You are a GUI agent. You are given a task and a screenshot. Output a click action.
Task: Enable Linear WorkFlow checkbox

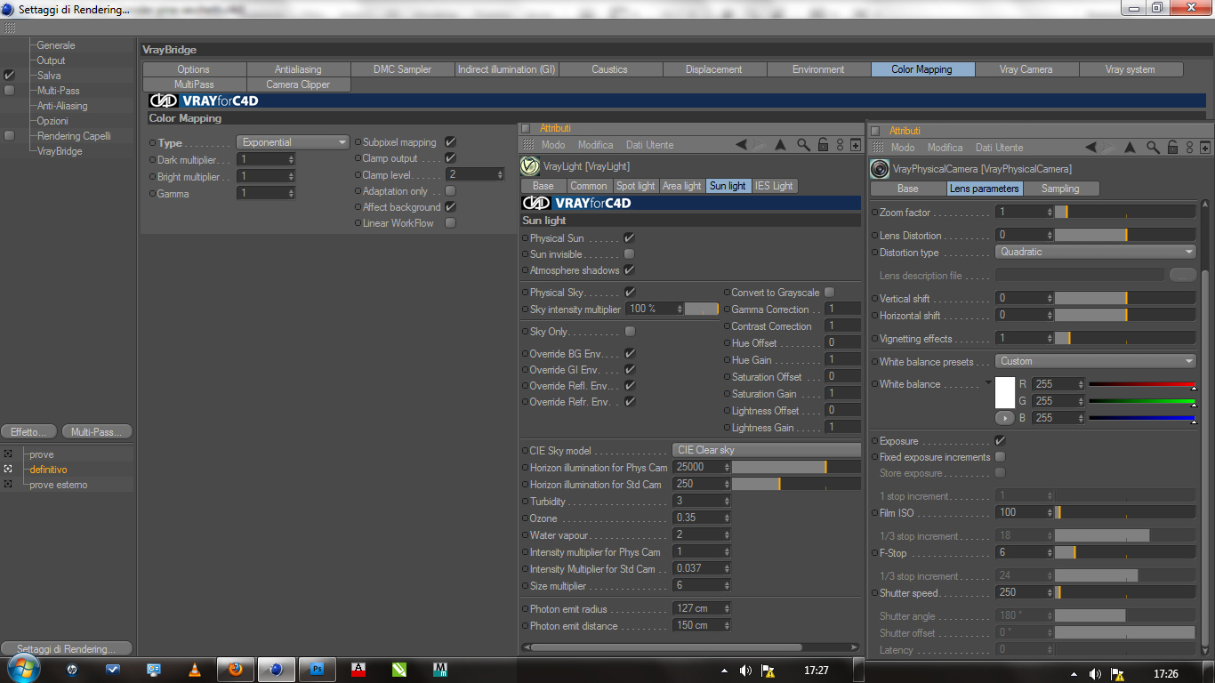pyautogui.click(x=451, y=223)
